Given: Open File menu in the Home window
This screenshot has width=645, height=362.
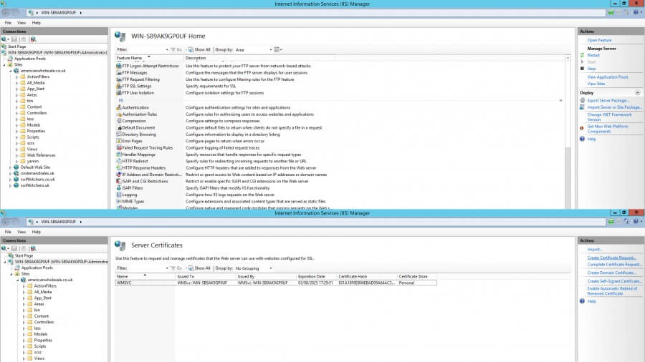Looking at the screenshot, I should 8,23.
